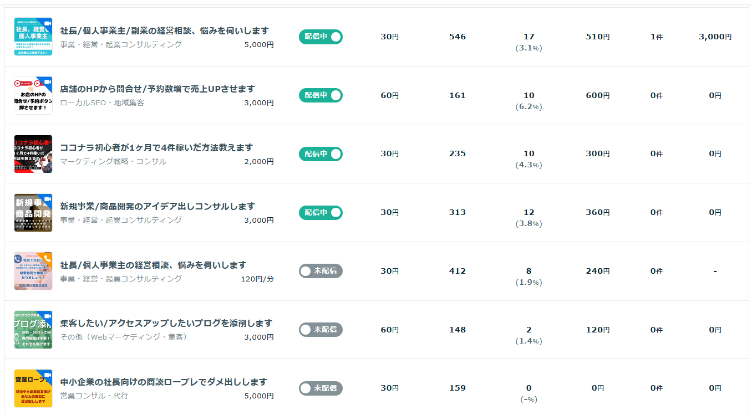Click the camera icon on the ココナラ初心者 thumbnail
752x415 pixels.
tap(49, 139)
